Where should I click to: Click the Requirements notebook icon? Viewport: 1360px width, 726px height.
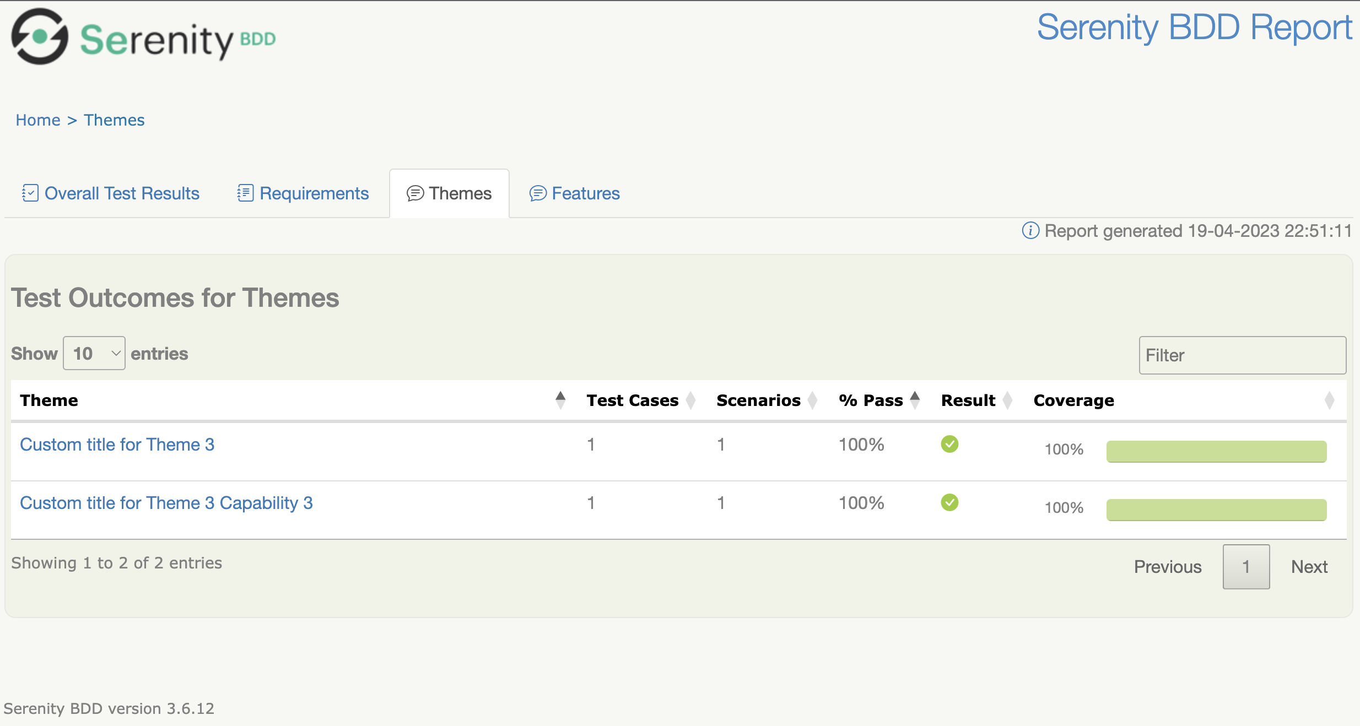[x=245, y=193]
